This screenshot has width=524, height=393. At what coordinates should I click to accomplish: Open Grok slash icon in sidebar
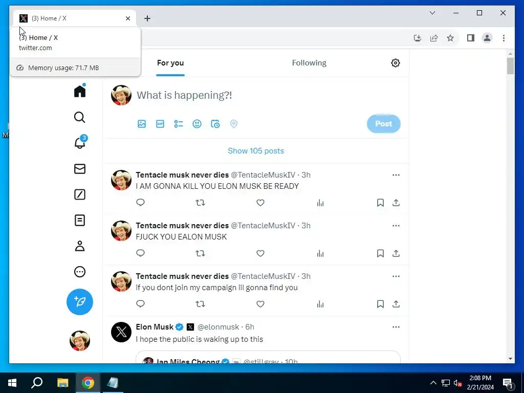(x=79, y=194)
